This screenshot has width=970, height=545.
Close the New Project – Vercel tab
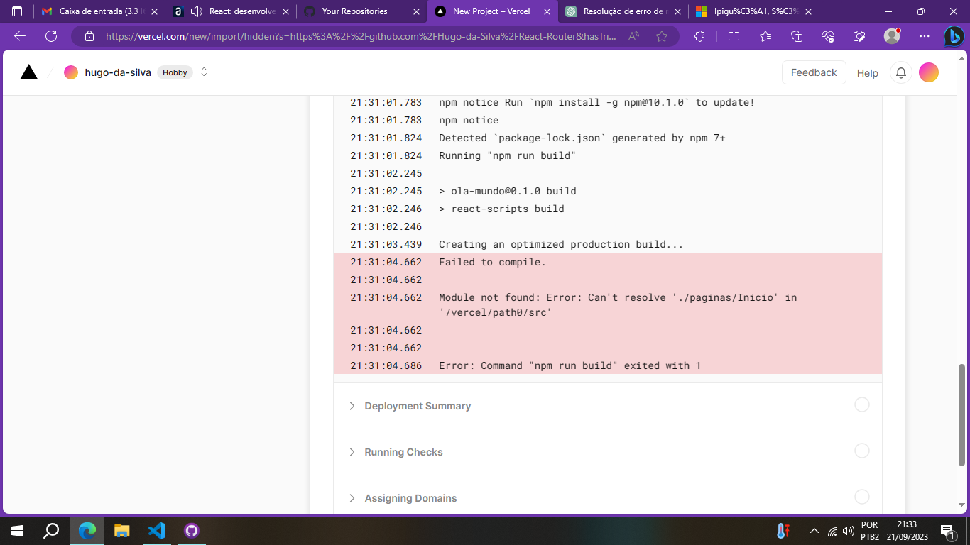[x=546, y=11]
